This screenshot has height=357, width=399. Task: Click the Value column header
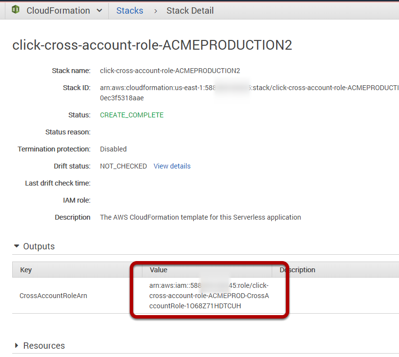pos(207,270)
